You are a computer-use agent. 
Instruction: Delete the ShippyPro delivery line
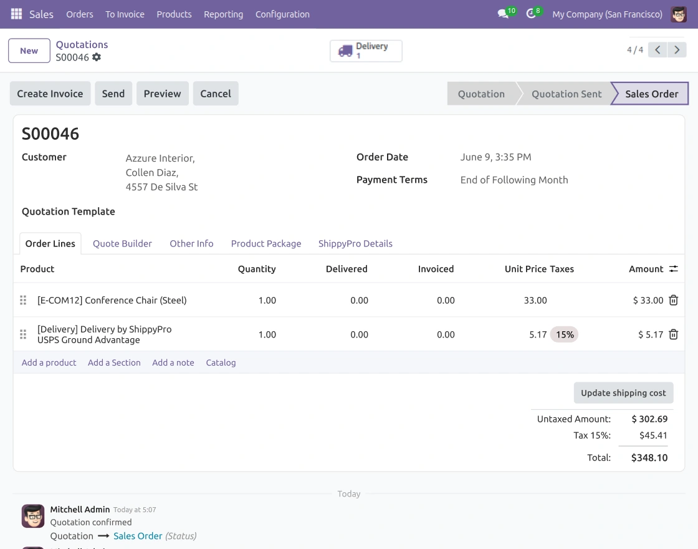673,334
